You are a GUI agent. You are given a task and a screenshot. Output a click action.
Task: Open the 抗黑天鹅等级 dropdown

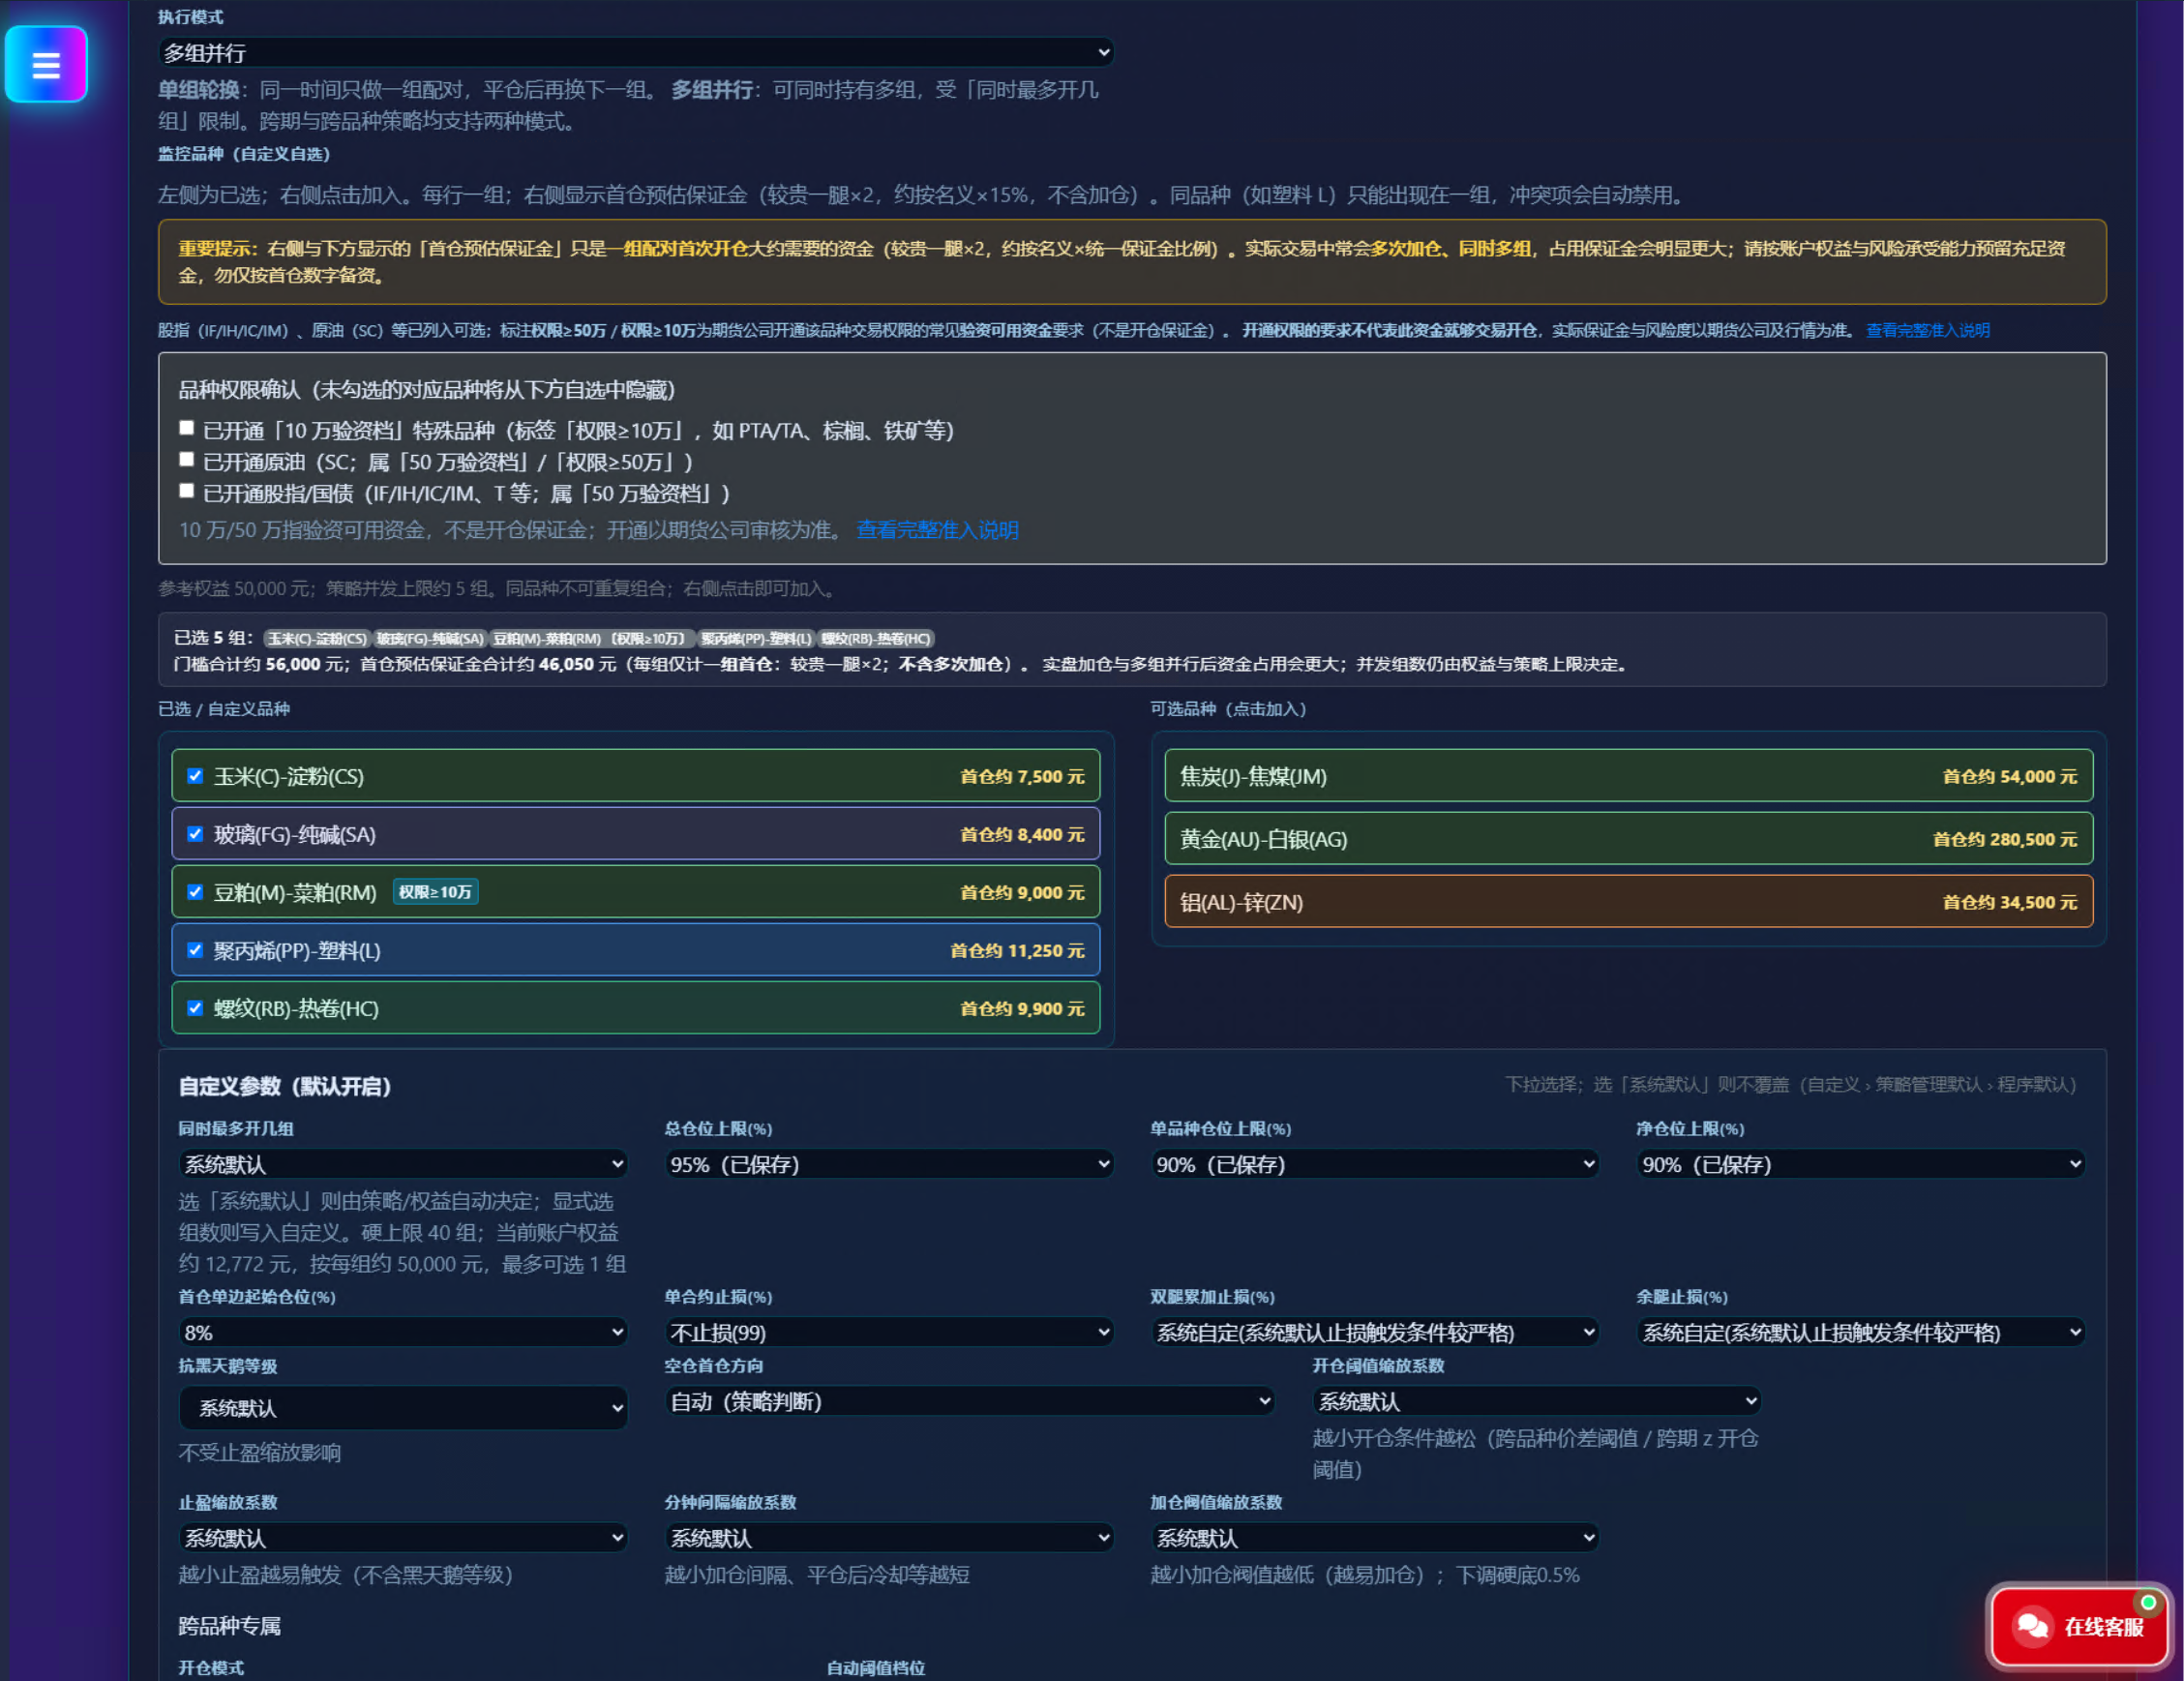pyautogui.click(x=403, y=1408)
